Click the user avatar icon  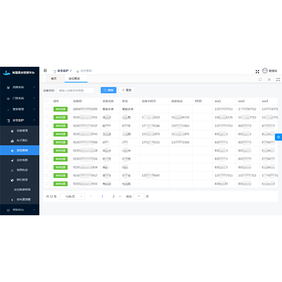(265, 70)
